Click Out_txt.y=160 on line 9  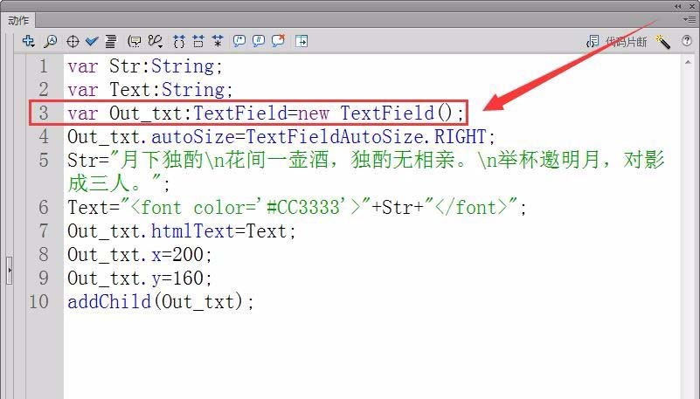[x=139, y=279]
